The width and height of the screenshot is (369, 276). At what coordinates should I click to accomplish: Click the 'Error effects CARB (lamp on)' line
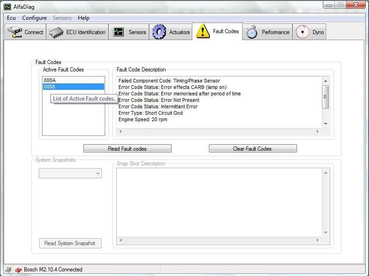pyautogui.click(x=173, y=87)
